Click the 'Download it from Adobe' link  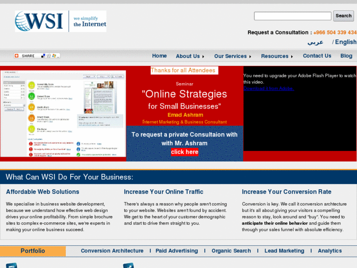(269, 89)
